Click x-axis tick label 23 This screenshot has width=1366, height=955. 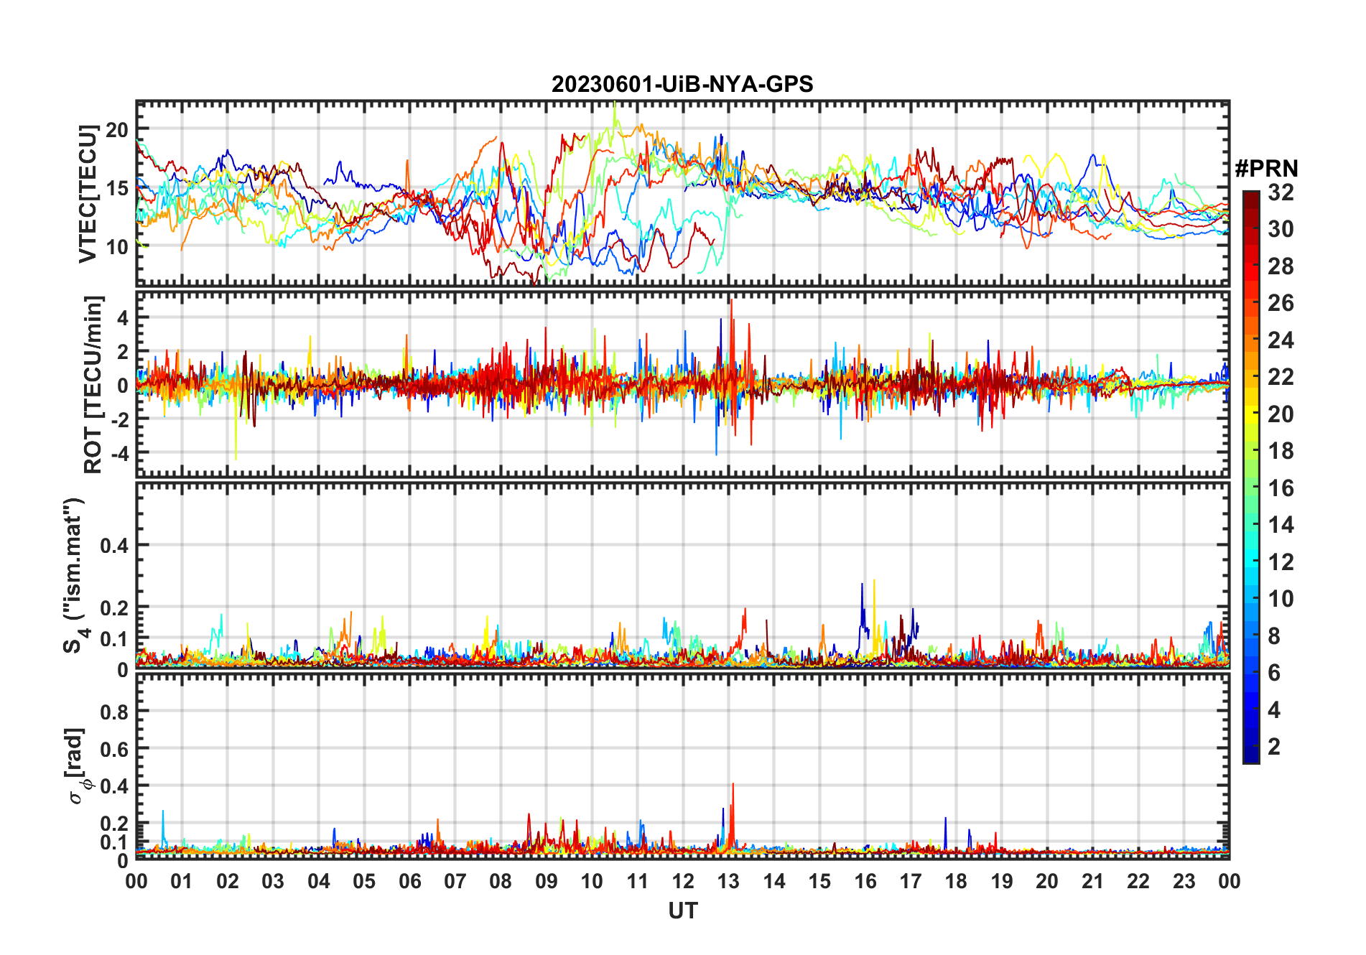point(1184,881)
